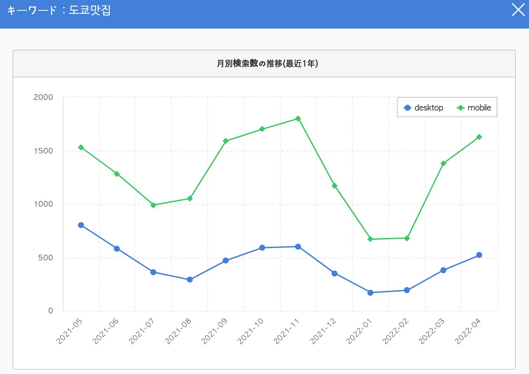Select mobile data point for 2021-09
Image resolution: width=529 pixels, height=374 pixels.
pos(226,141)
